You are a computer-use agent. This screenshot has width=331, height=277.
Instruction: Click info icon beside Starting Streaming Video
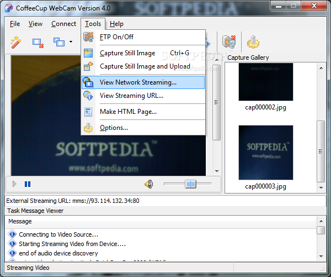click(12, 243)
